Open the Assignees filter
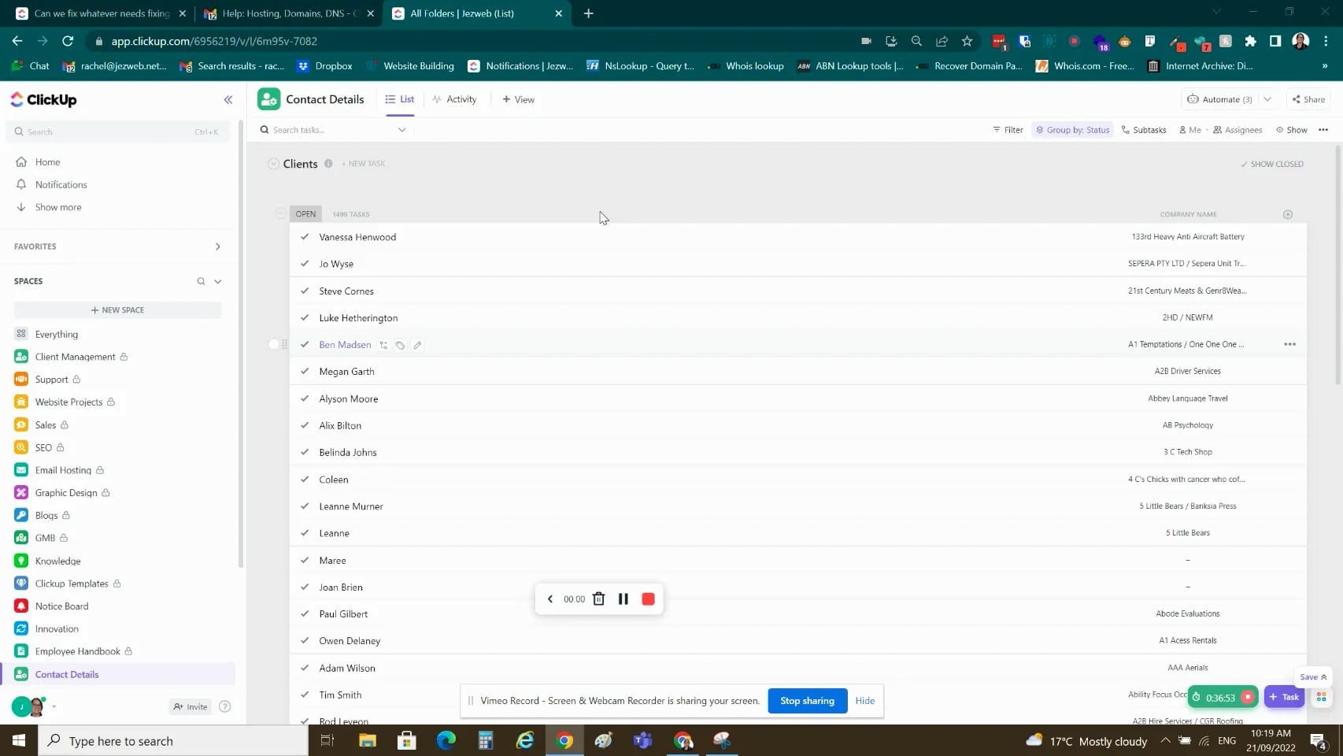This screenshot has height=756, width=1343. pyautogui.click(x=1238, y=130)
